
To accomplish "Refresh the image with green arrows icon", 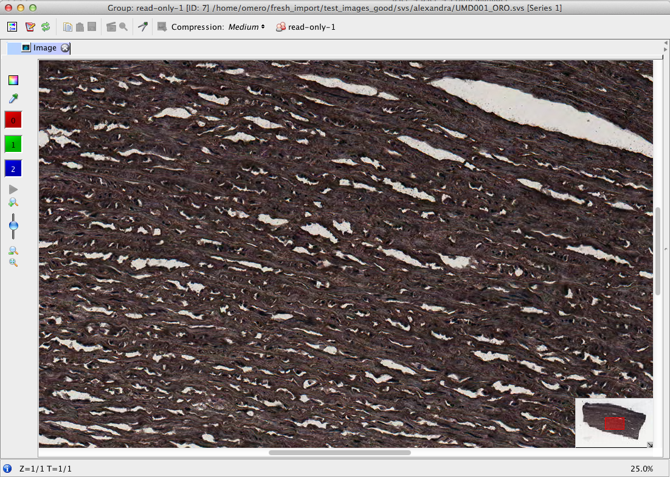I will tap(46, 27).
